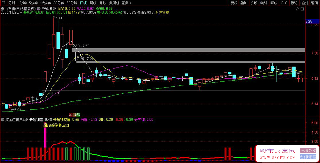Click the stock title 泰山石油(日线.前复权)
Viewport: 320px width, 163px height.
(18, 9)
